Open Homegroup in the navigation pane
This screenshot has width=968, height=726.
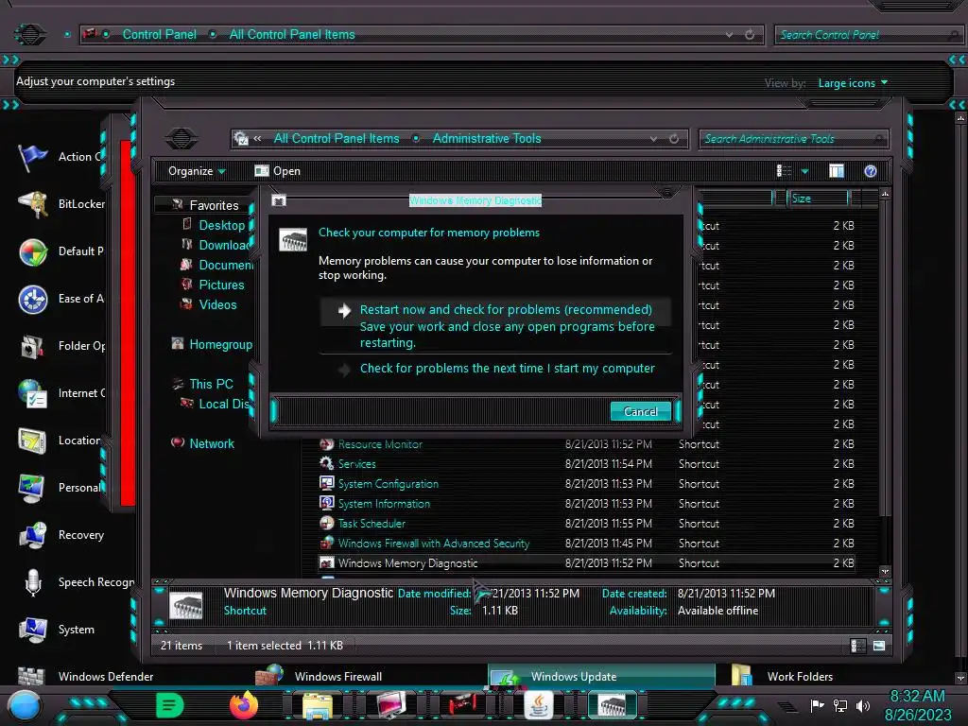click(x=212, y=344)
